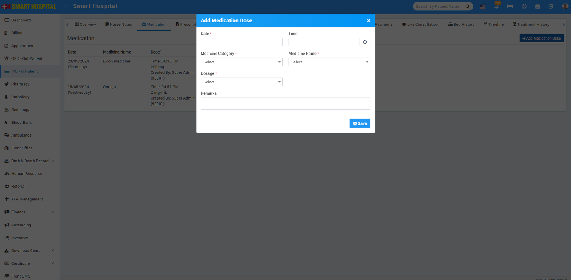Open the WhatsApp icon in top bar
Viewport: 571px width, 280px height.
click(524, 6)
